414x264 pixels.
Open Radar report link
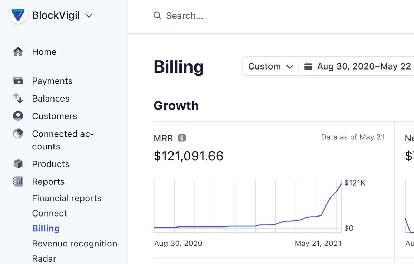coord(44,258)
